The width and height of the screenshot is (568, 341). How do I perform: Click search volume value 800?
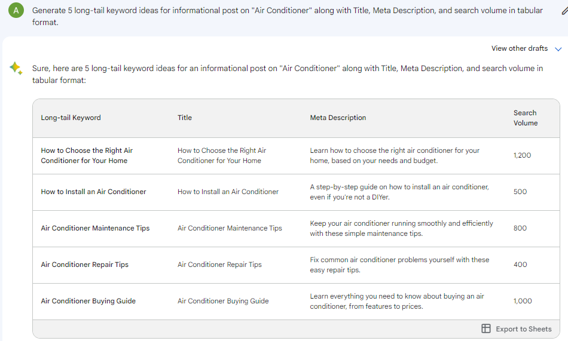click(x=520, y=228)
